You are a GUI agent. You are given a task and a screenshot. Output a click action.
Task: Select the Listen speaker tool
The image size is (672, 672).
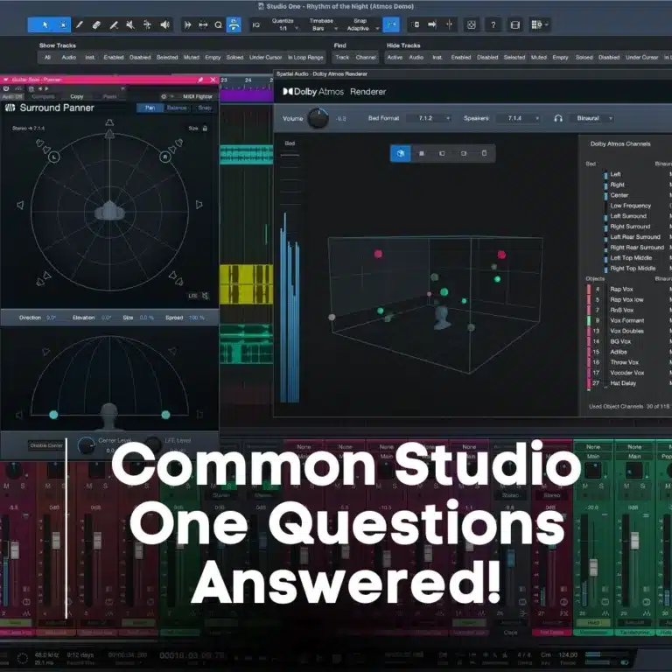click(164, 24)
